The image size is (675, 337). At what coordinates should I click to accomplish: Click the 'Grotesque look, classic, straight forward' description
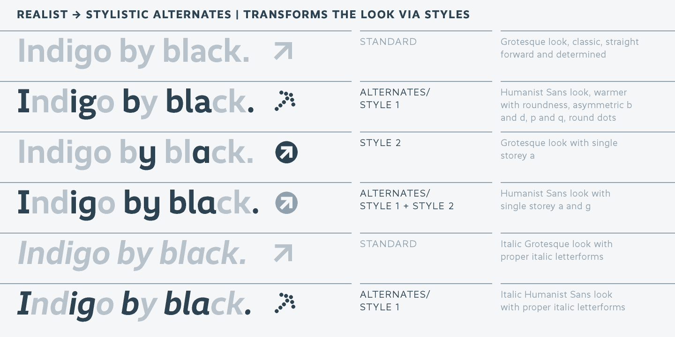coord(569,48)
